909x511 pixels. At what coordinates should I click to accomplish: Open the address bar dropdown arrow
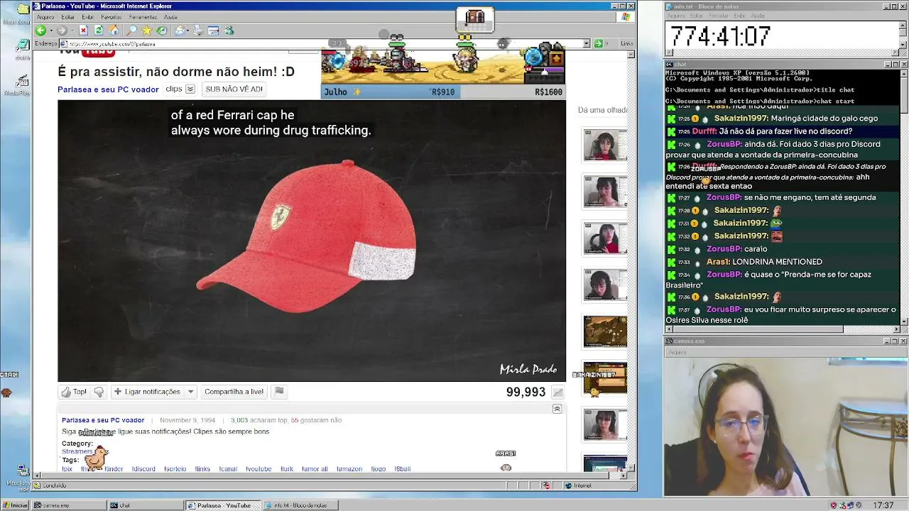(x=587, y=43)
